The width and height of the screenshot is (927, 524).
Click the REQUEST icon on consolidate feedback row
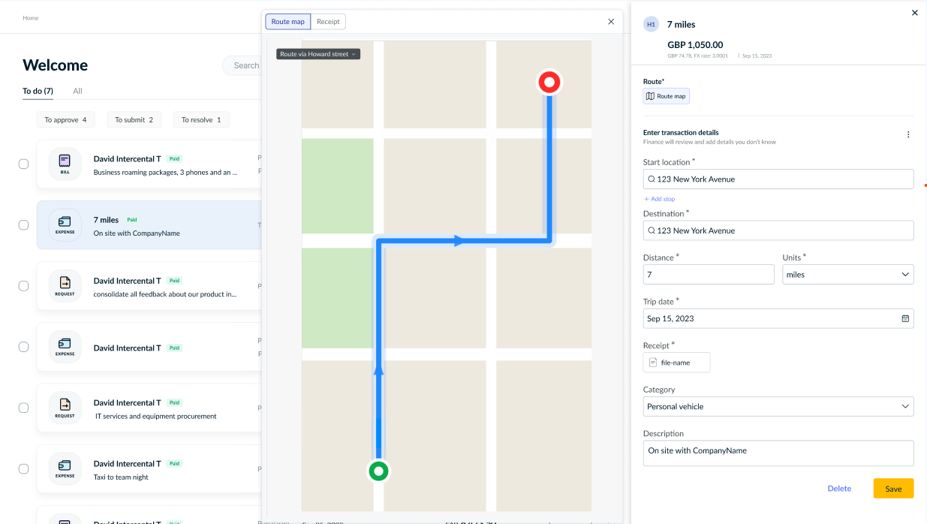(x=65, y=286)
